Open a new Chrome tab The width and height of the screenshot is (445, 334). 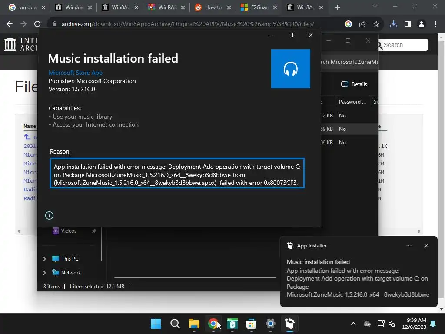pyautogui.click(x=337, y=8)
